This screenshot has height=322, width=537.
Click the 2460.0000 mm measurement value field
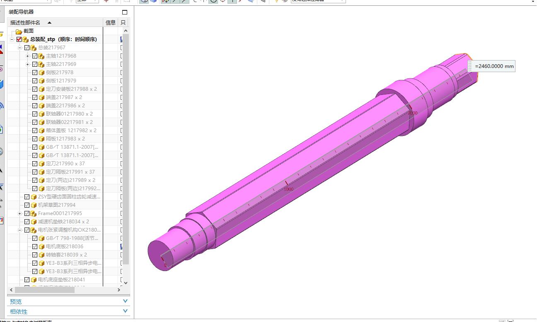click(494, 66)
